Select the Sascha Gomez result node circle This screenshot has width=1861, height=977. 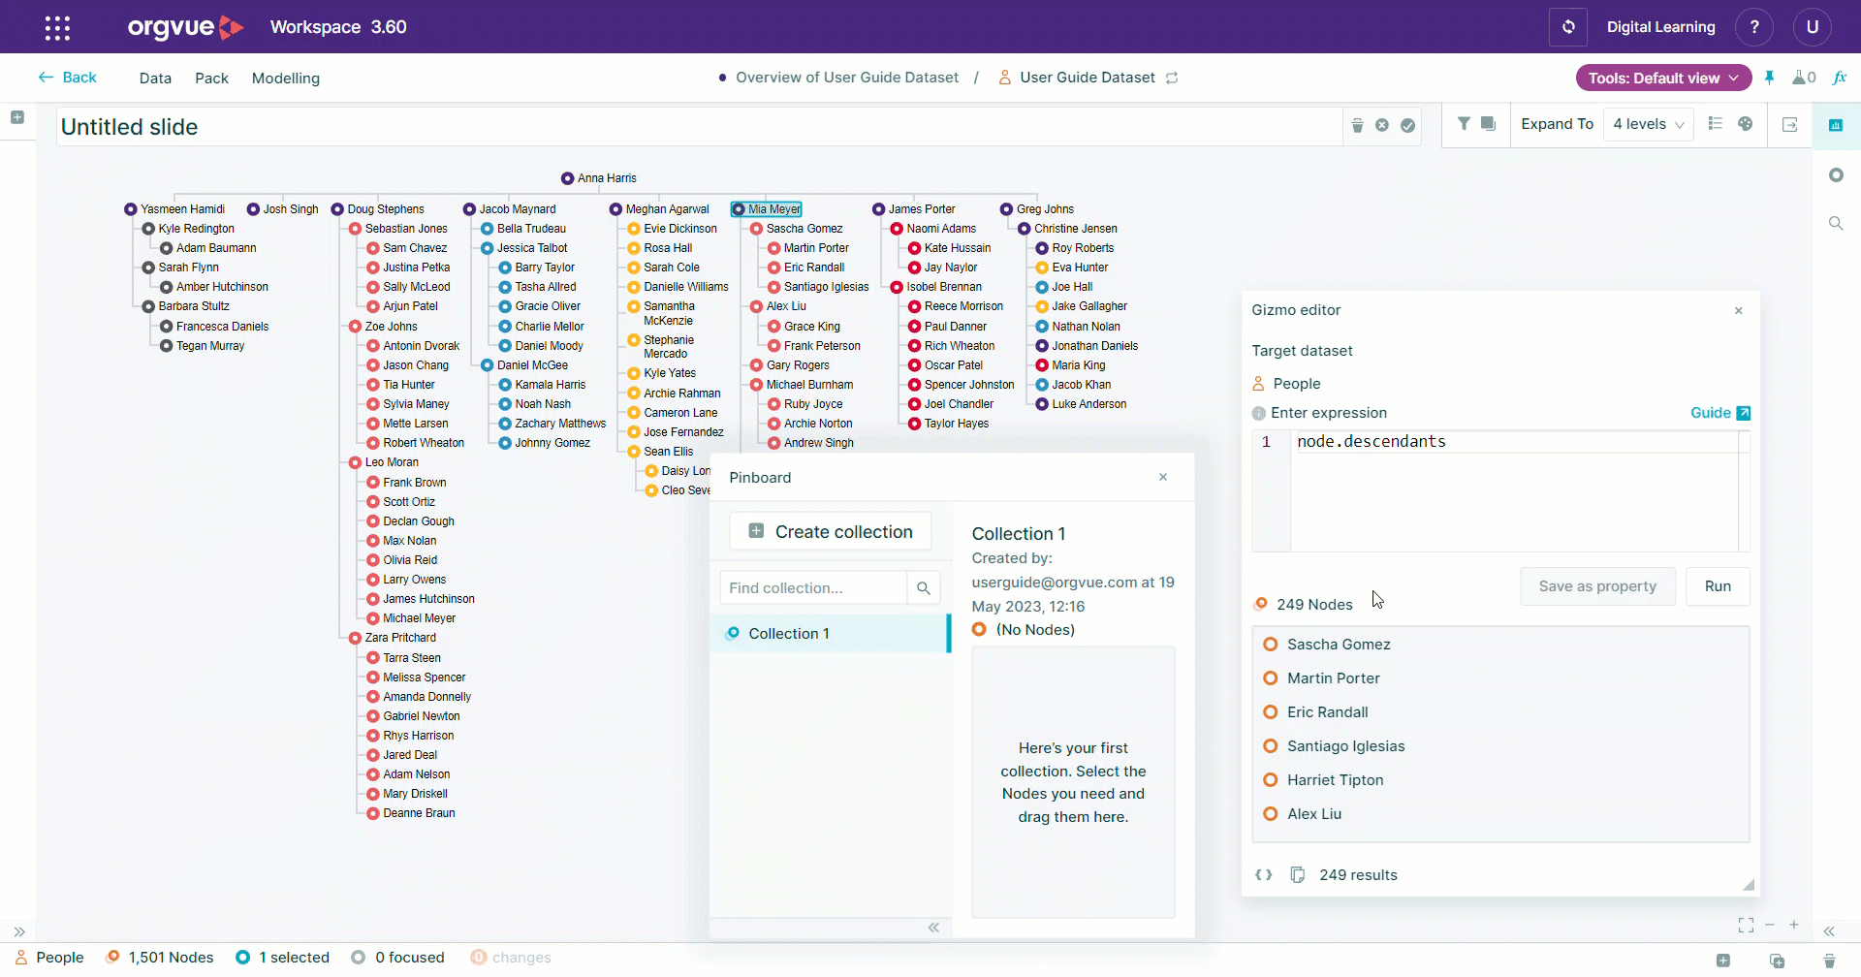(x=1270, y=644)
